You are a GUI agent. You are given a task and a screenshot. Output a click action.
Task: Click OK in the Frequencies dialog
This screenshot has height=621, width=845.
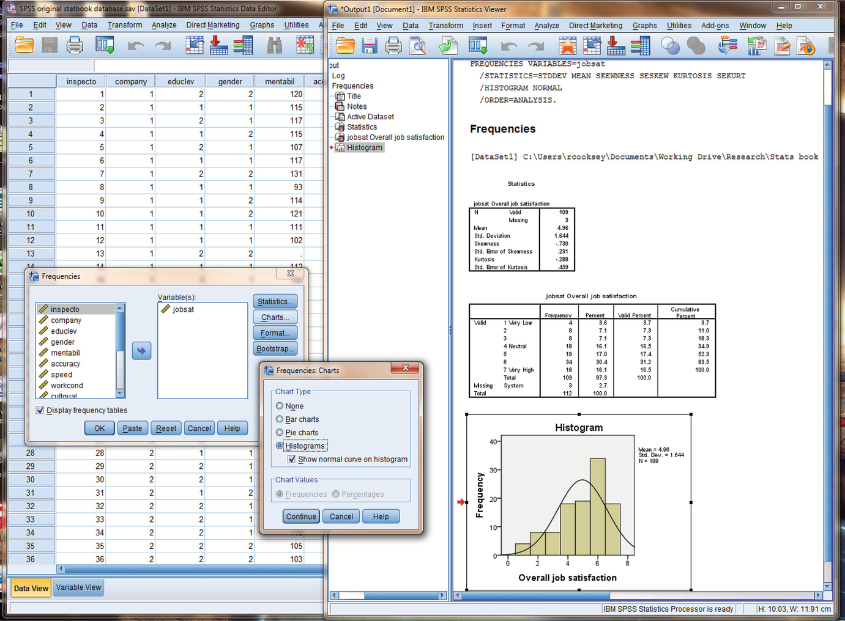[x=100, y=428]
